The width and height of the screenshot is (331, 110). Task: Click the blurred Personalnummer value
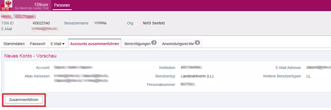pyautogui.click(x=188, y=85)
